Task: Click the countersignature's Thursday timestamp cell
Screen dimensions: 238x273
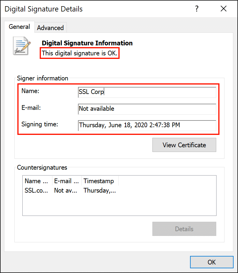Action: pos(99,191)
